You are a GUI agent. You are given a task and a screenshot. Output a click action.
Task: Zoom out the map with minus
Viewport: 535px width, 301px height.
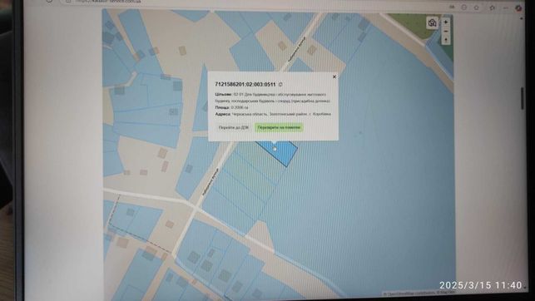446,31
